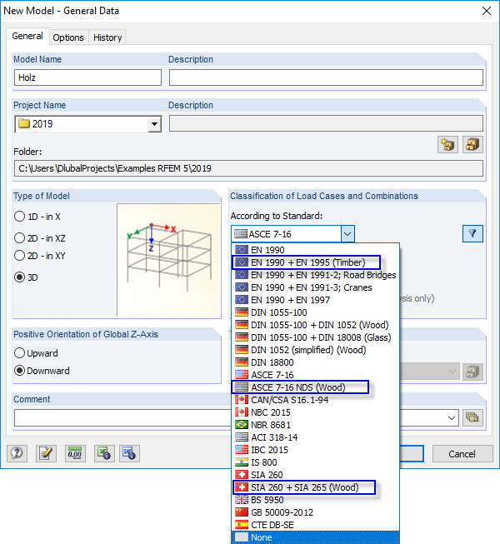Screen dimensions: 500x544
Task: Click the Folder path field
Action: click(x=248, y=168)
